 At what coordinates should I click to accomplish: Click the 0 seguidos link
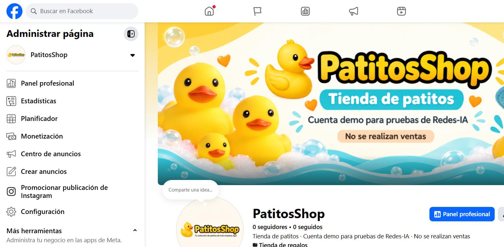click(x=308, y=227)
